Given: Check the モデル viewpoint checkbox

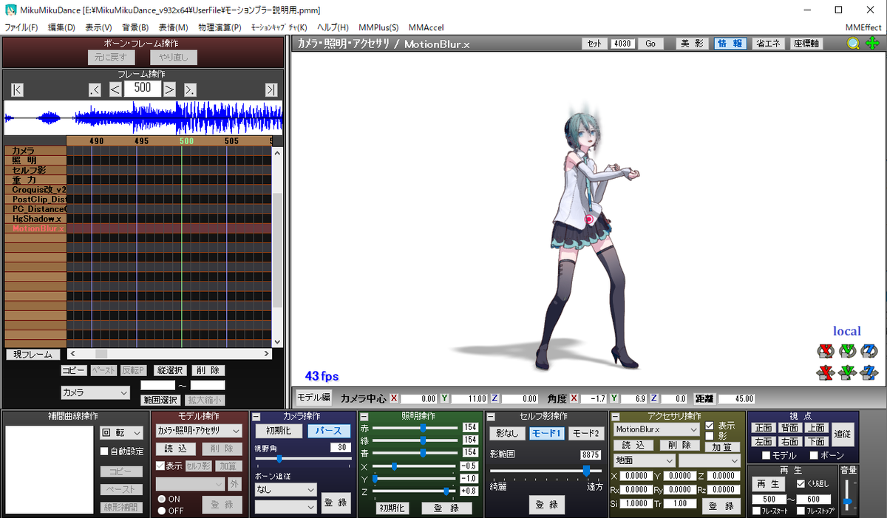Looking at the screenshot, I should tap(767, 455).
